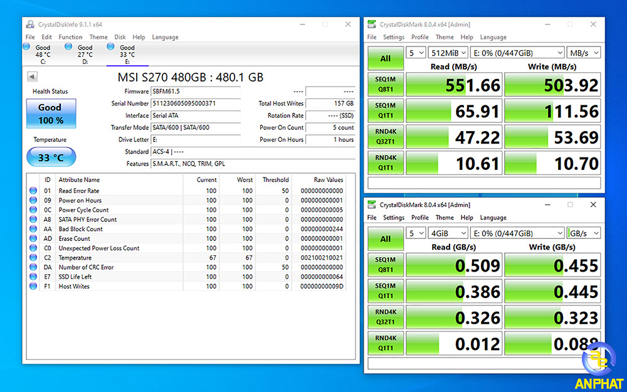Viewport: 627px width, 392px height.
Task: Open 4GiB test size dropdown
Action: tap(448, 233)
